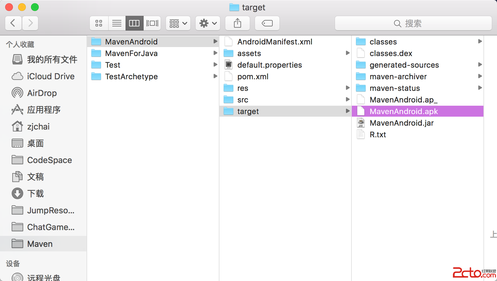Select the MavenAndroid.ap_ file
The image size is (497, 281).
click(x=418, y=100)
